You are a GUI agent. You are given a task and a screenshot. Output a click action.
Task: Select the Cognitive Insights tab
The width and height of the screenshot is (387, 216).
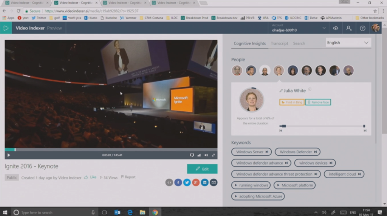(249, 43)
